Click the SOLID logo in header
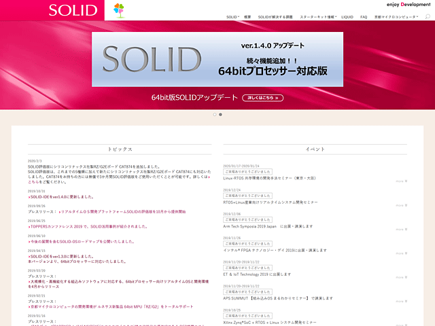The width and height of the screenshot is (435, 326). (73, 10)
